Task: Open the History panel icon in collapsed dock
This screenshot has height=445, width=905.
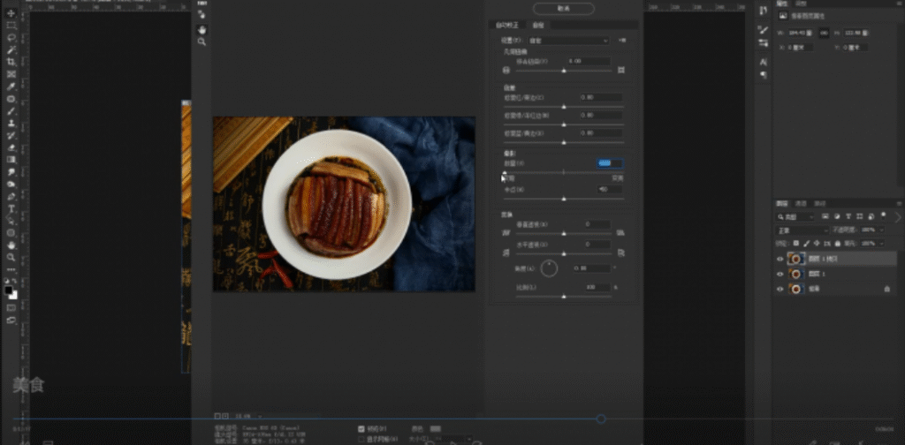Action: (x=763, y=11)
